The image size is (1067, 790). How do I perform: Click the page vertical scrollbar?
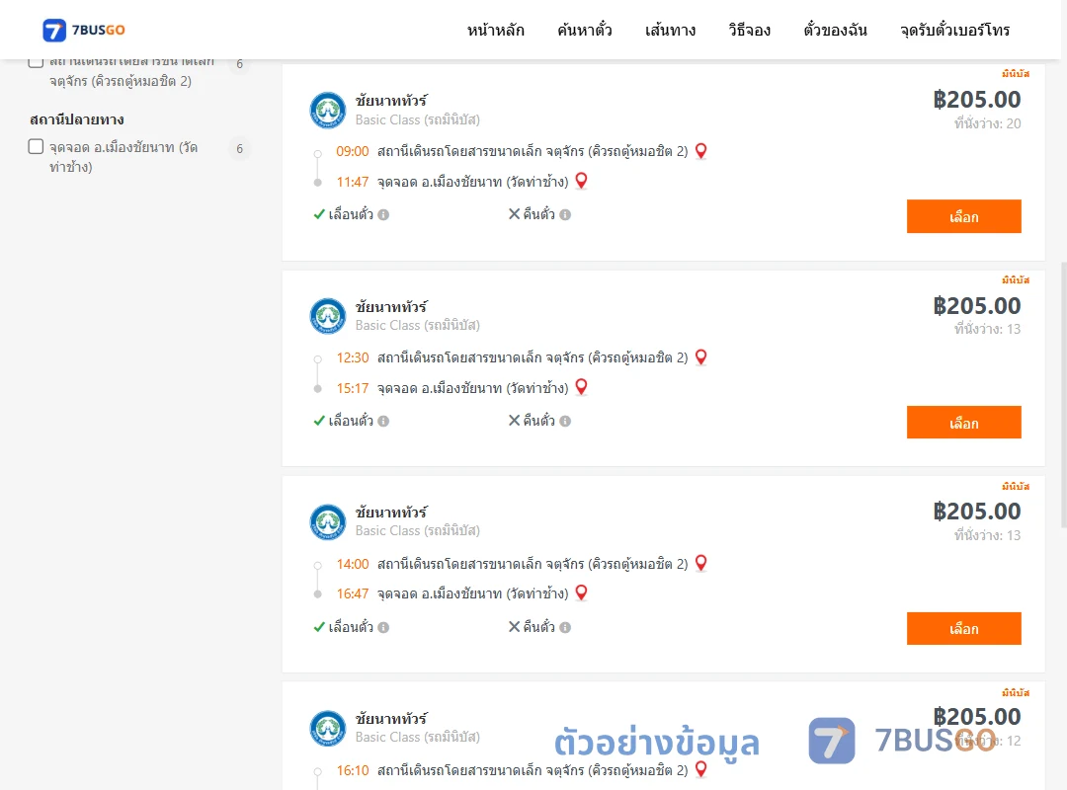point(1063,395)
